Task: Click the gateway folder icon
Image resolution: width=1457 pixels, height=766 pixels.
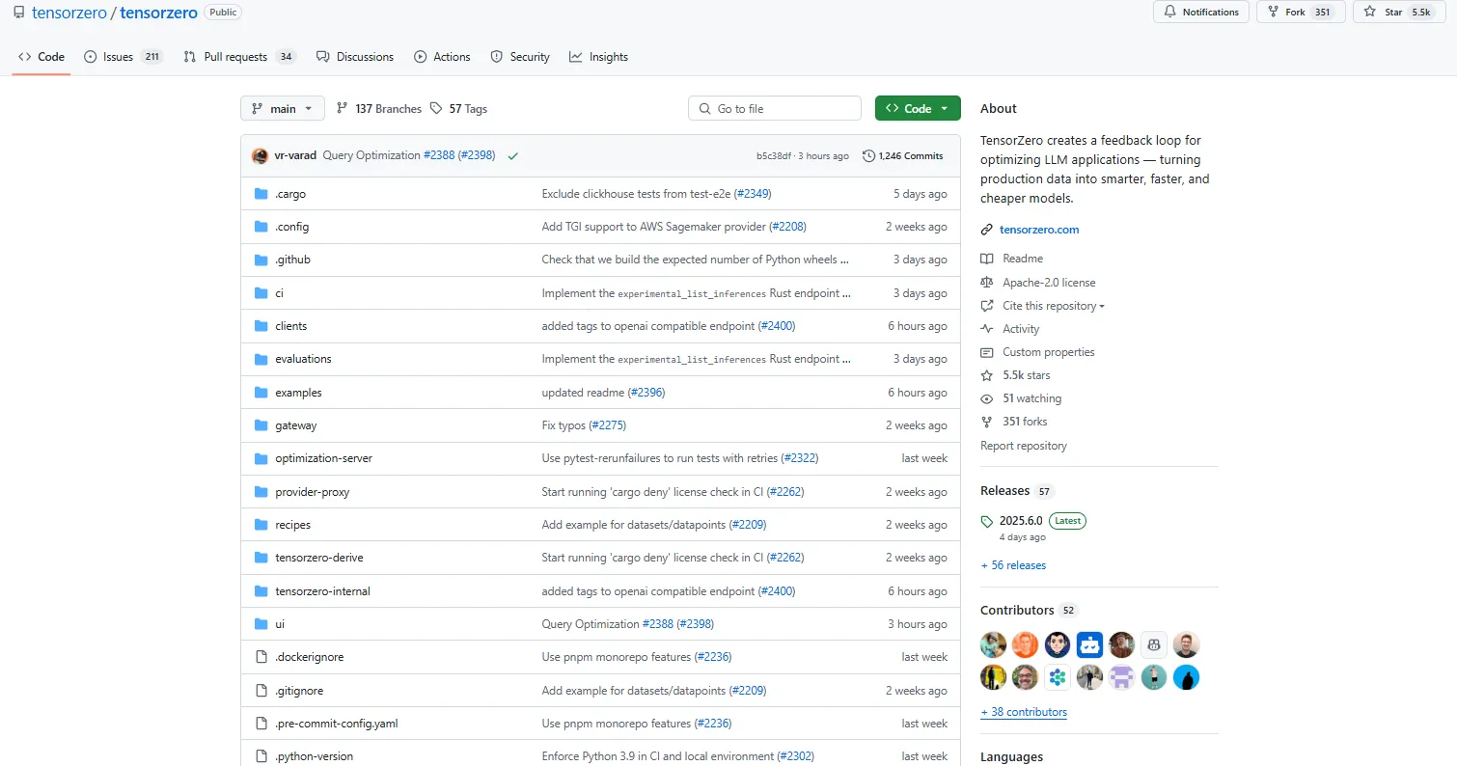Action: [x=261, y=425]
